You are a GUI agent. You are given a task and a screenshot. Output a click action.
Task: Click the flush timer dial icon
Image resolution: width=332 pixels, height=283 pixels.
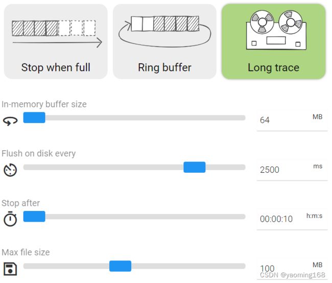10,170
